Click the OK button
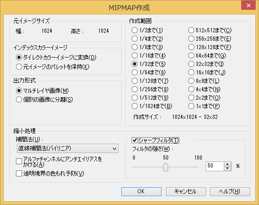 tap(141, 191)
